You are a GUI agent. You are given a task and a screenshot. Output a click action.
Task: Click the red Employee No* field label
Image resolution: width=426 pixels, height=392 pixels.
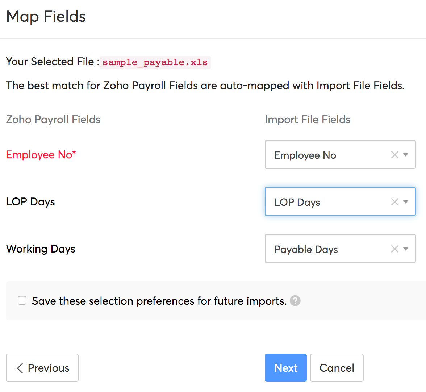point(41,155)
